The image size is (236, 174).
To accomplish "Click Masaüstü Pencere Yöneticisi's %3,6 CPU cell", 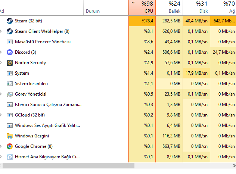I will coord(142,42).
